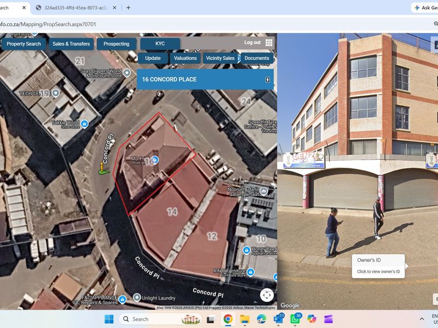Select the Unlight Laundry map pin

pos(137,297)
